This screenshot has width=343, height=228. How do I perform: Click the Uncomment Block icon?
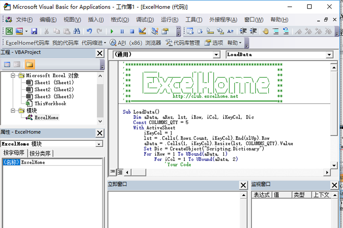286,31
